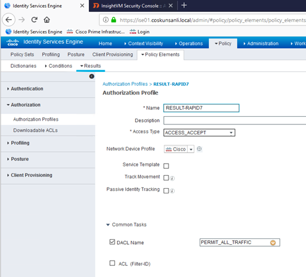Click the browser address bar URL
Image resolution: width=306 pixels, height=277 pixels.
213,20
